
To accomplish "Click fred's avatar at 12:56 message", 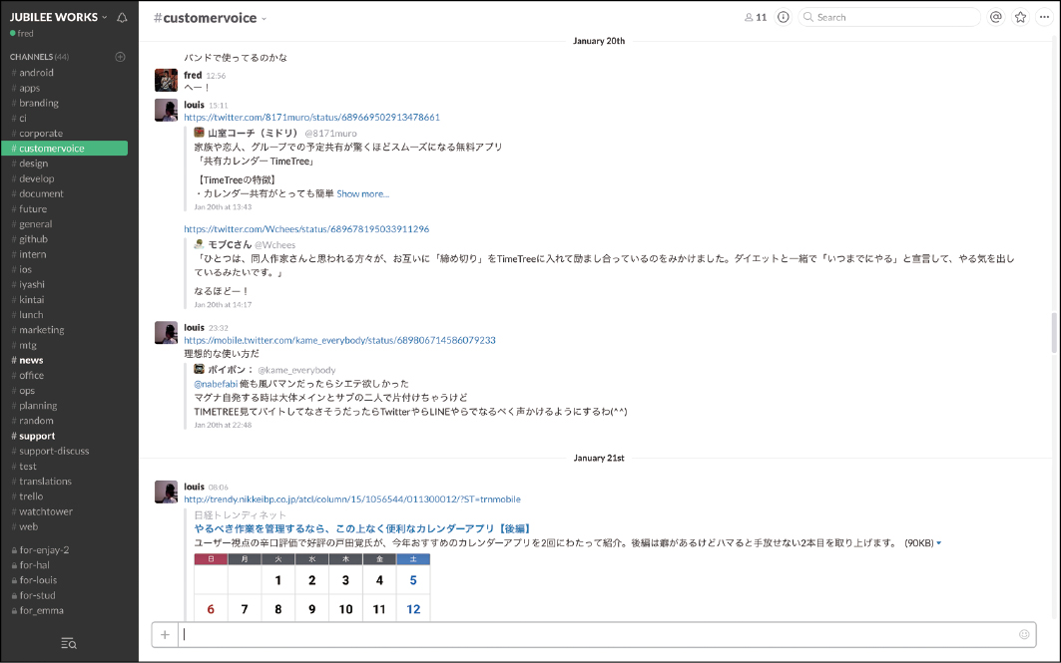I will click(166, 81).
